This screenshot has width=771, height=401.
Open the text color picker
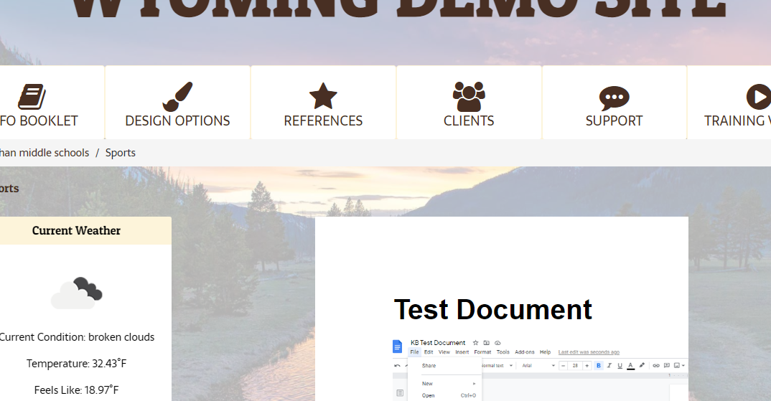pos(631,366)
